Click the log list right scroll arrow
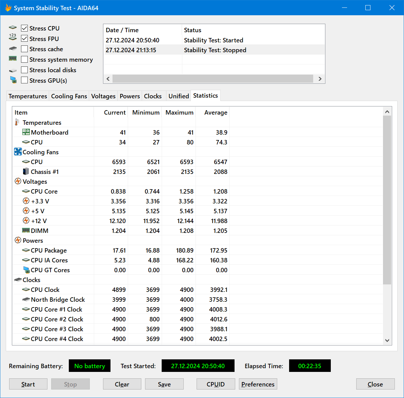The width and height of the screenshot is (404, 398). click(x=320, y=79)
